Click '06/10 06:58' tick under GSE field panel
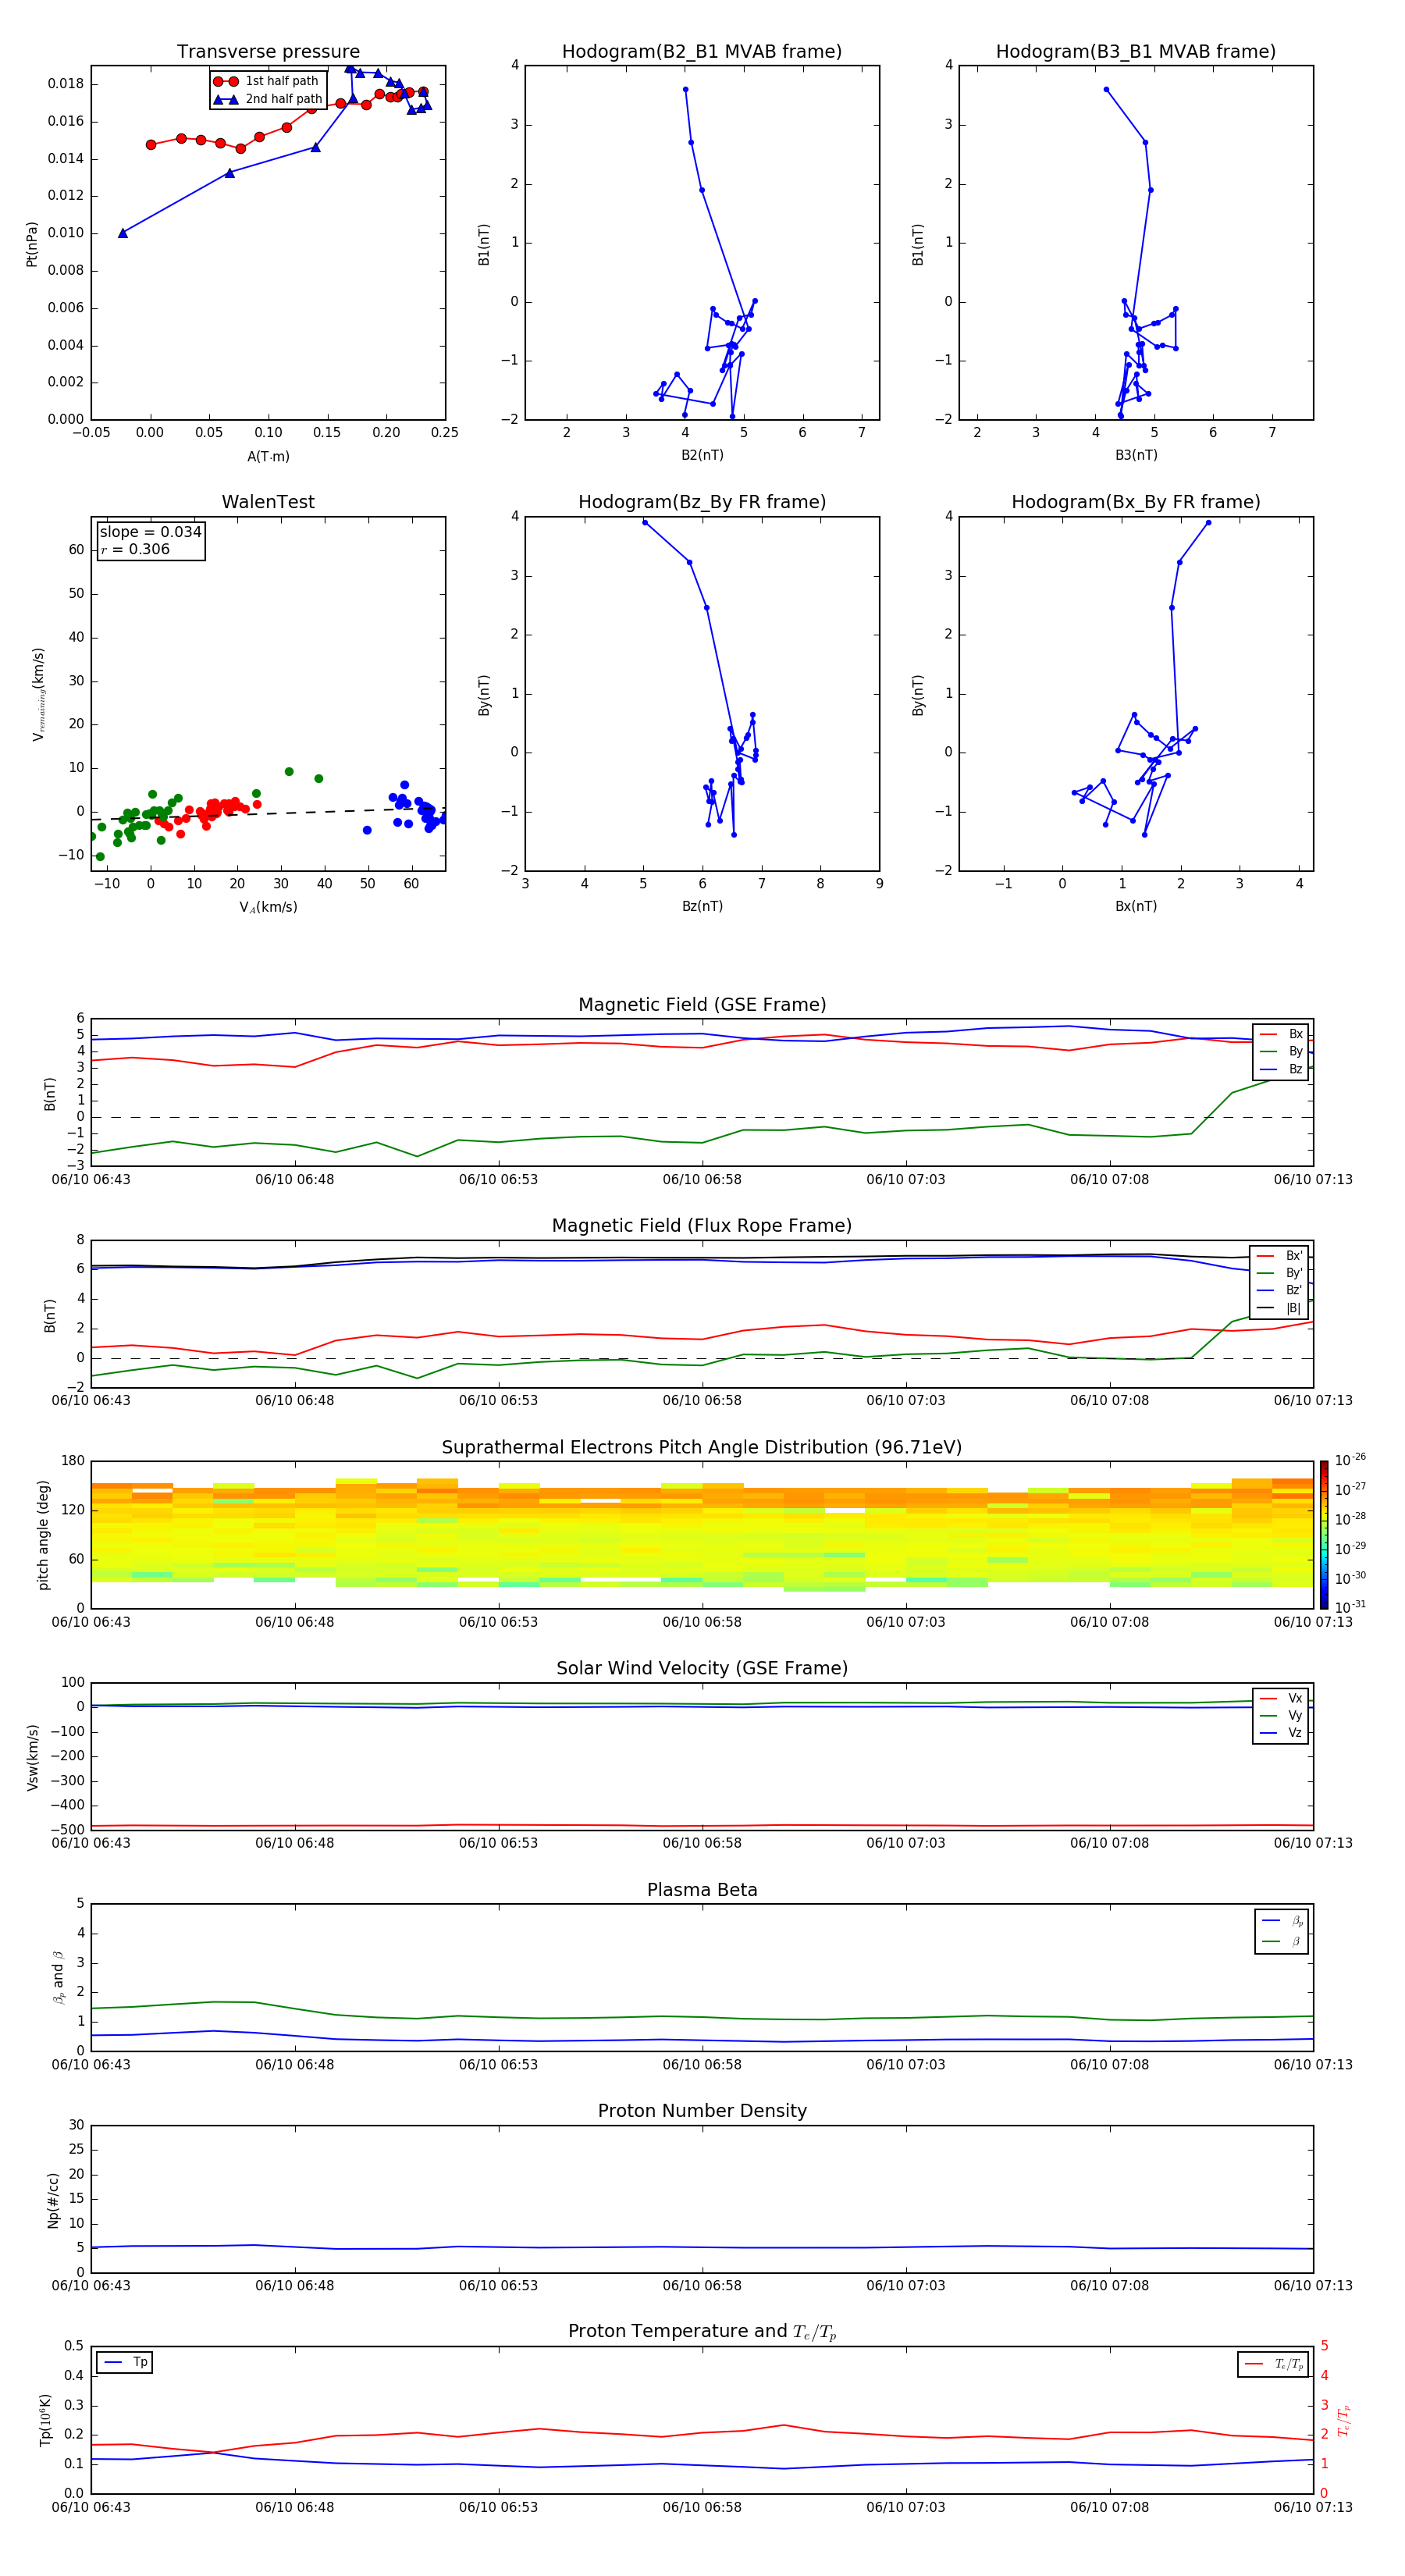The image size is (1405, 2576). (702, 1180)
